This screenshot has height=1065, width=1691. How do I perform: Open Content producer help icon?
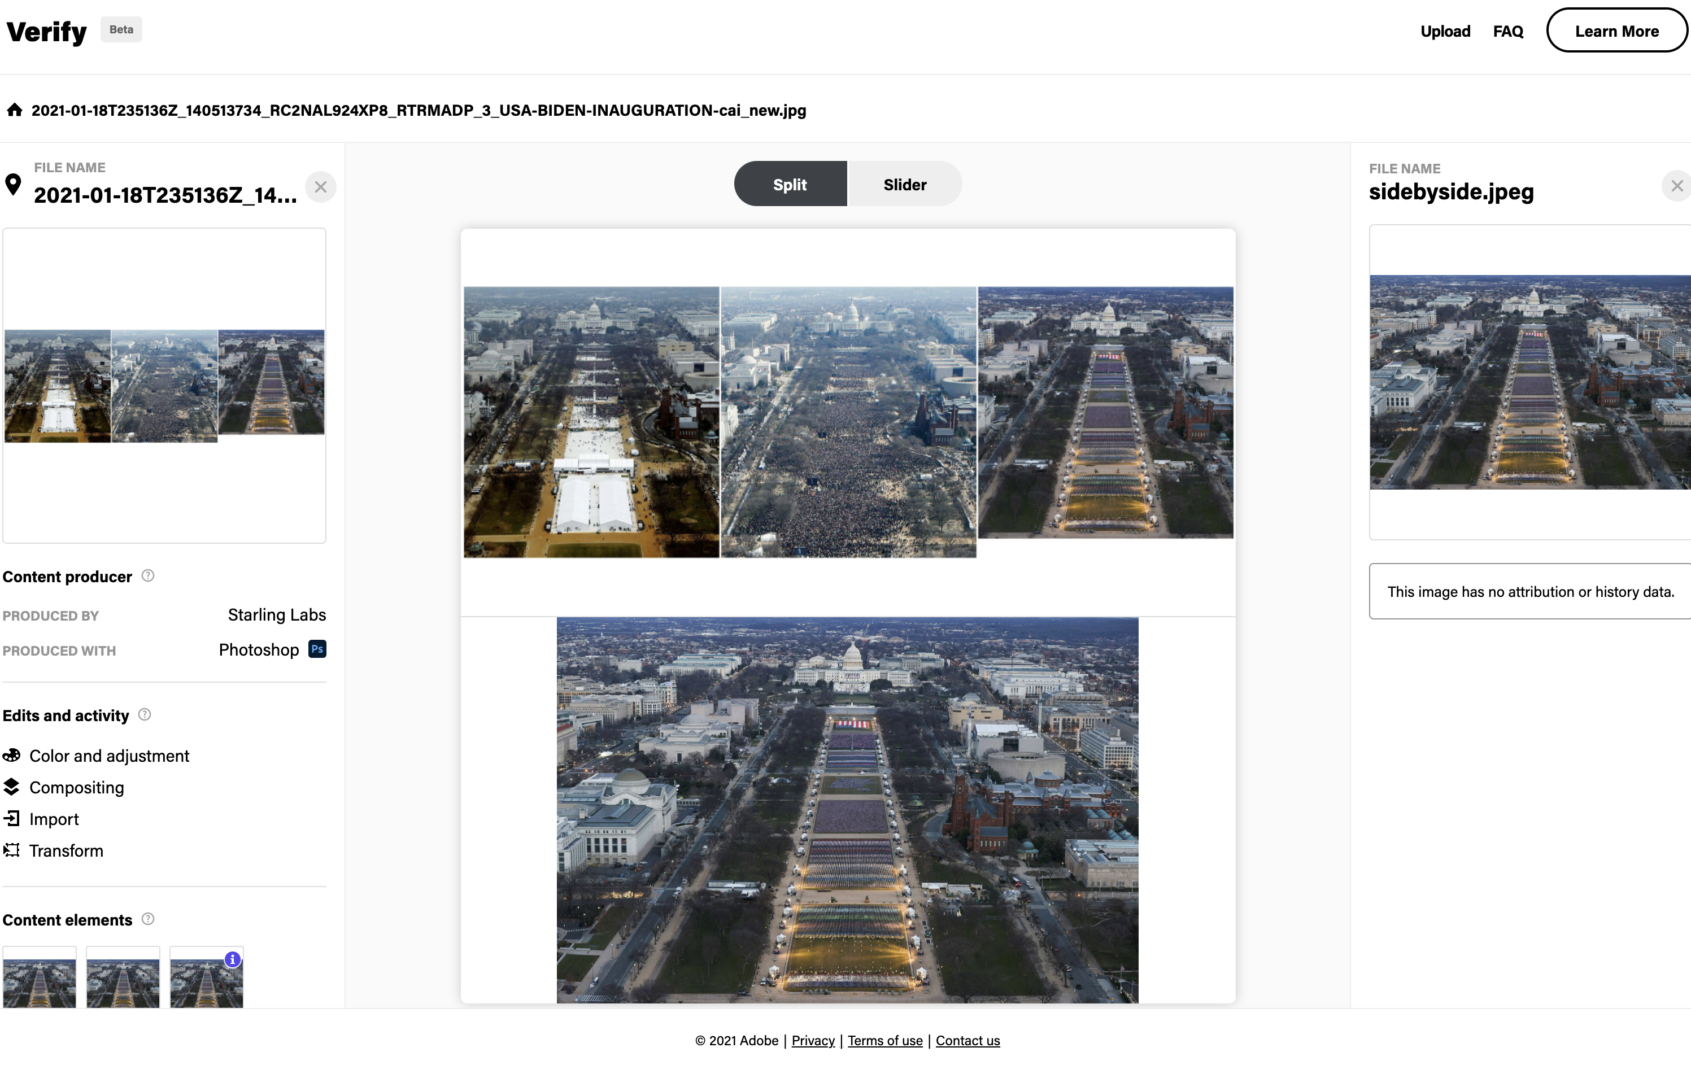coord(148,575)
